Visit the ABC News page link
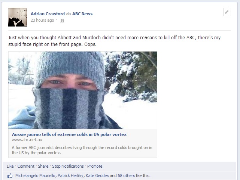 coord(82,14)
